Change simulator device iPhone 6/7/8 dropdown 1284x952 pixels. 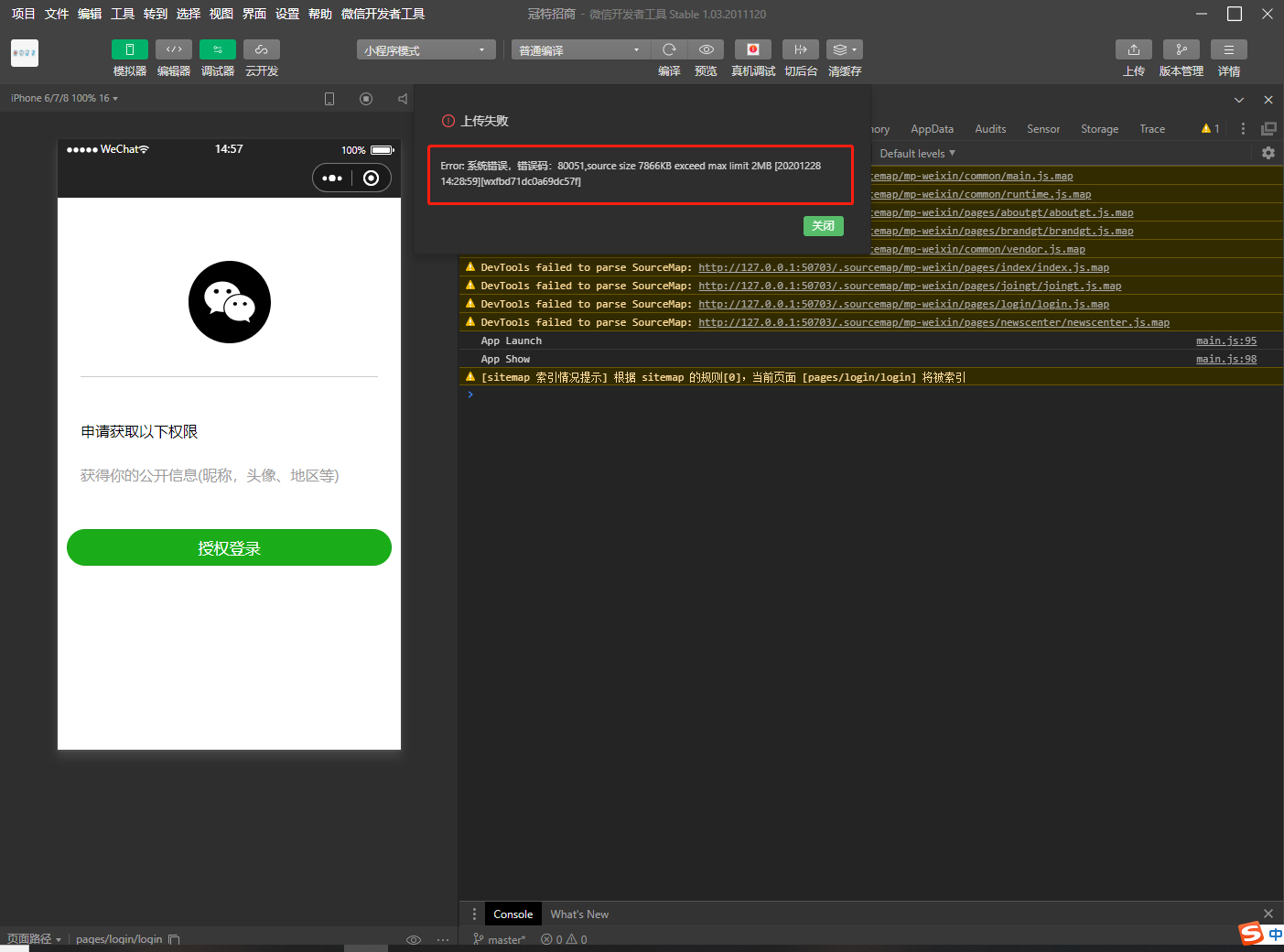pyautogui.click(x=64, y=98)
